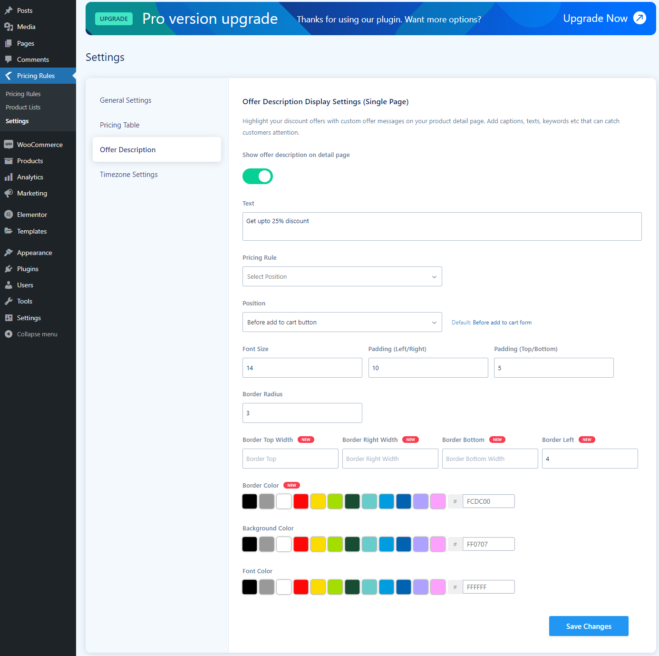Screen dimensions: 659x656
Task: Click the Analytics bar chart icon
Action: [x=9, y=177]
